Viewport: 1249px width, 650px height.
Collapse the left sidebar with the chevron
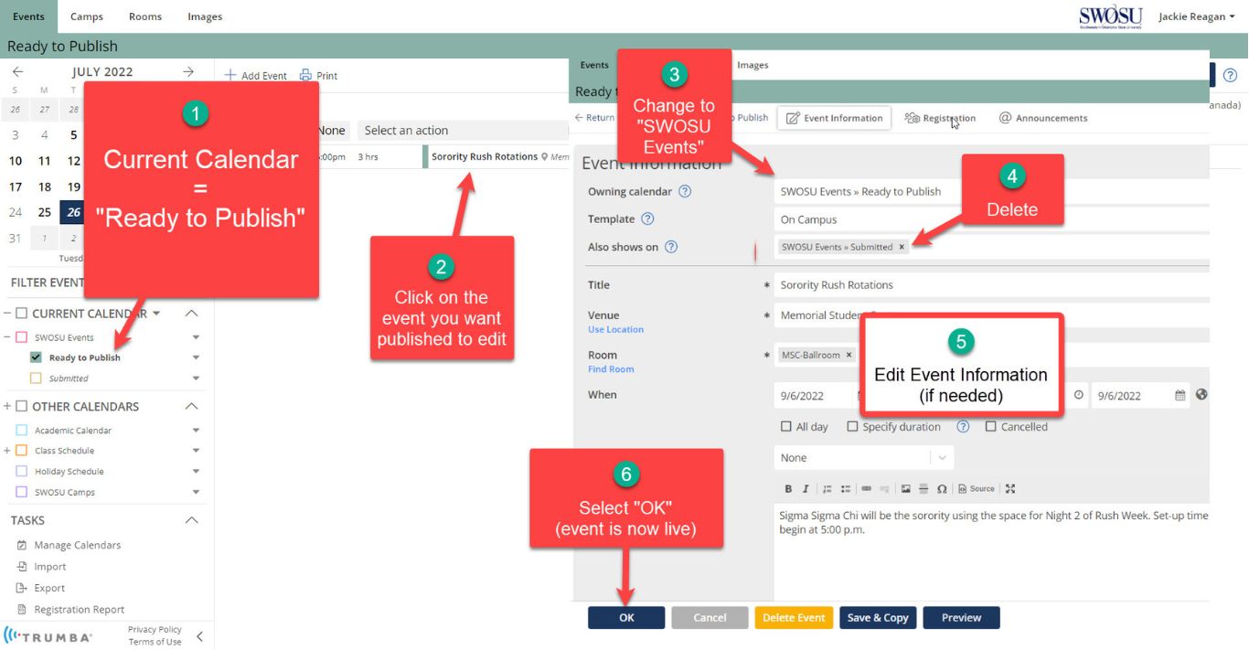(x=199, y=637)
